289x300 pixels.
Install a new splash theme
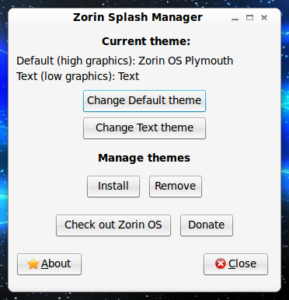click(x=113, y=187)
